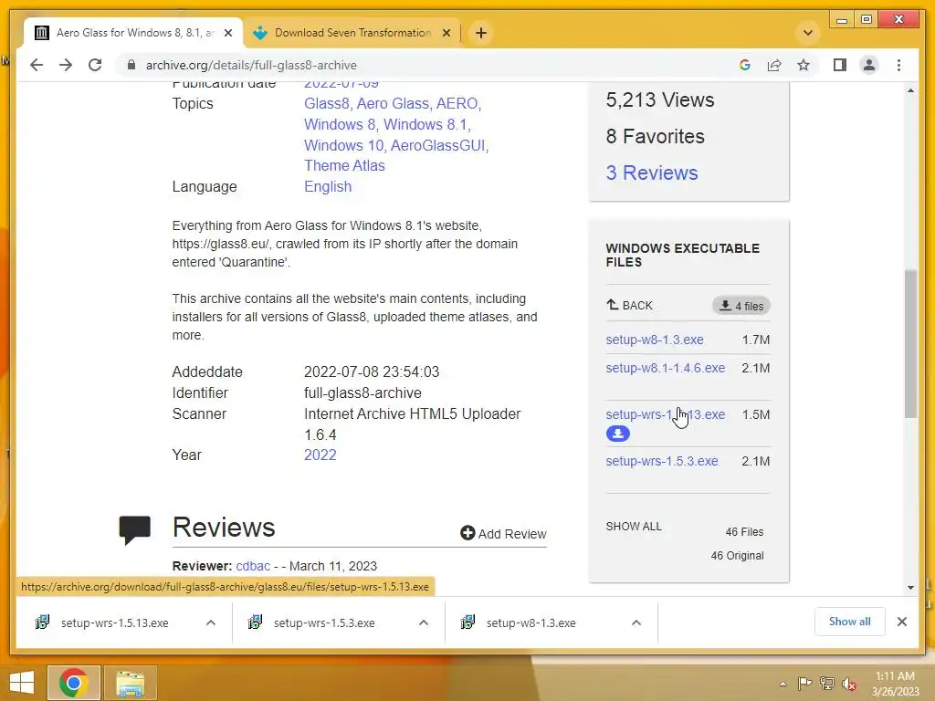
Task: Open the Theme Atlas topic link
Action: [344, 165]
